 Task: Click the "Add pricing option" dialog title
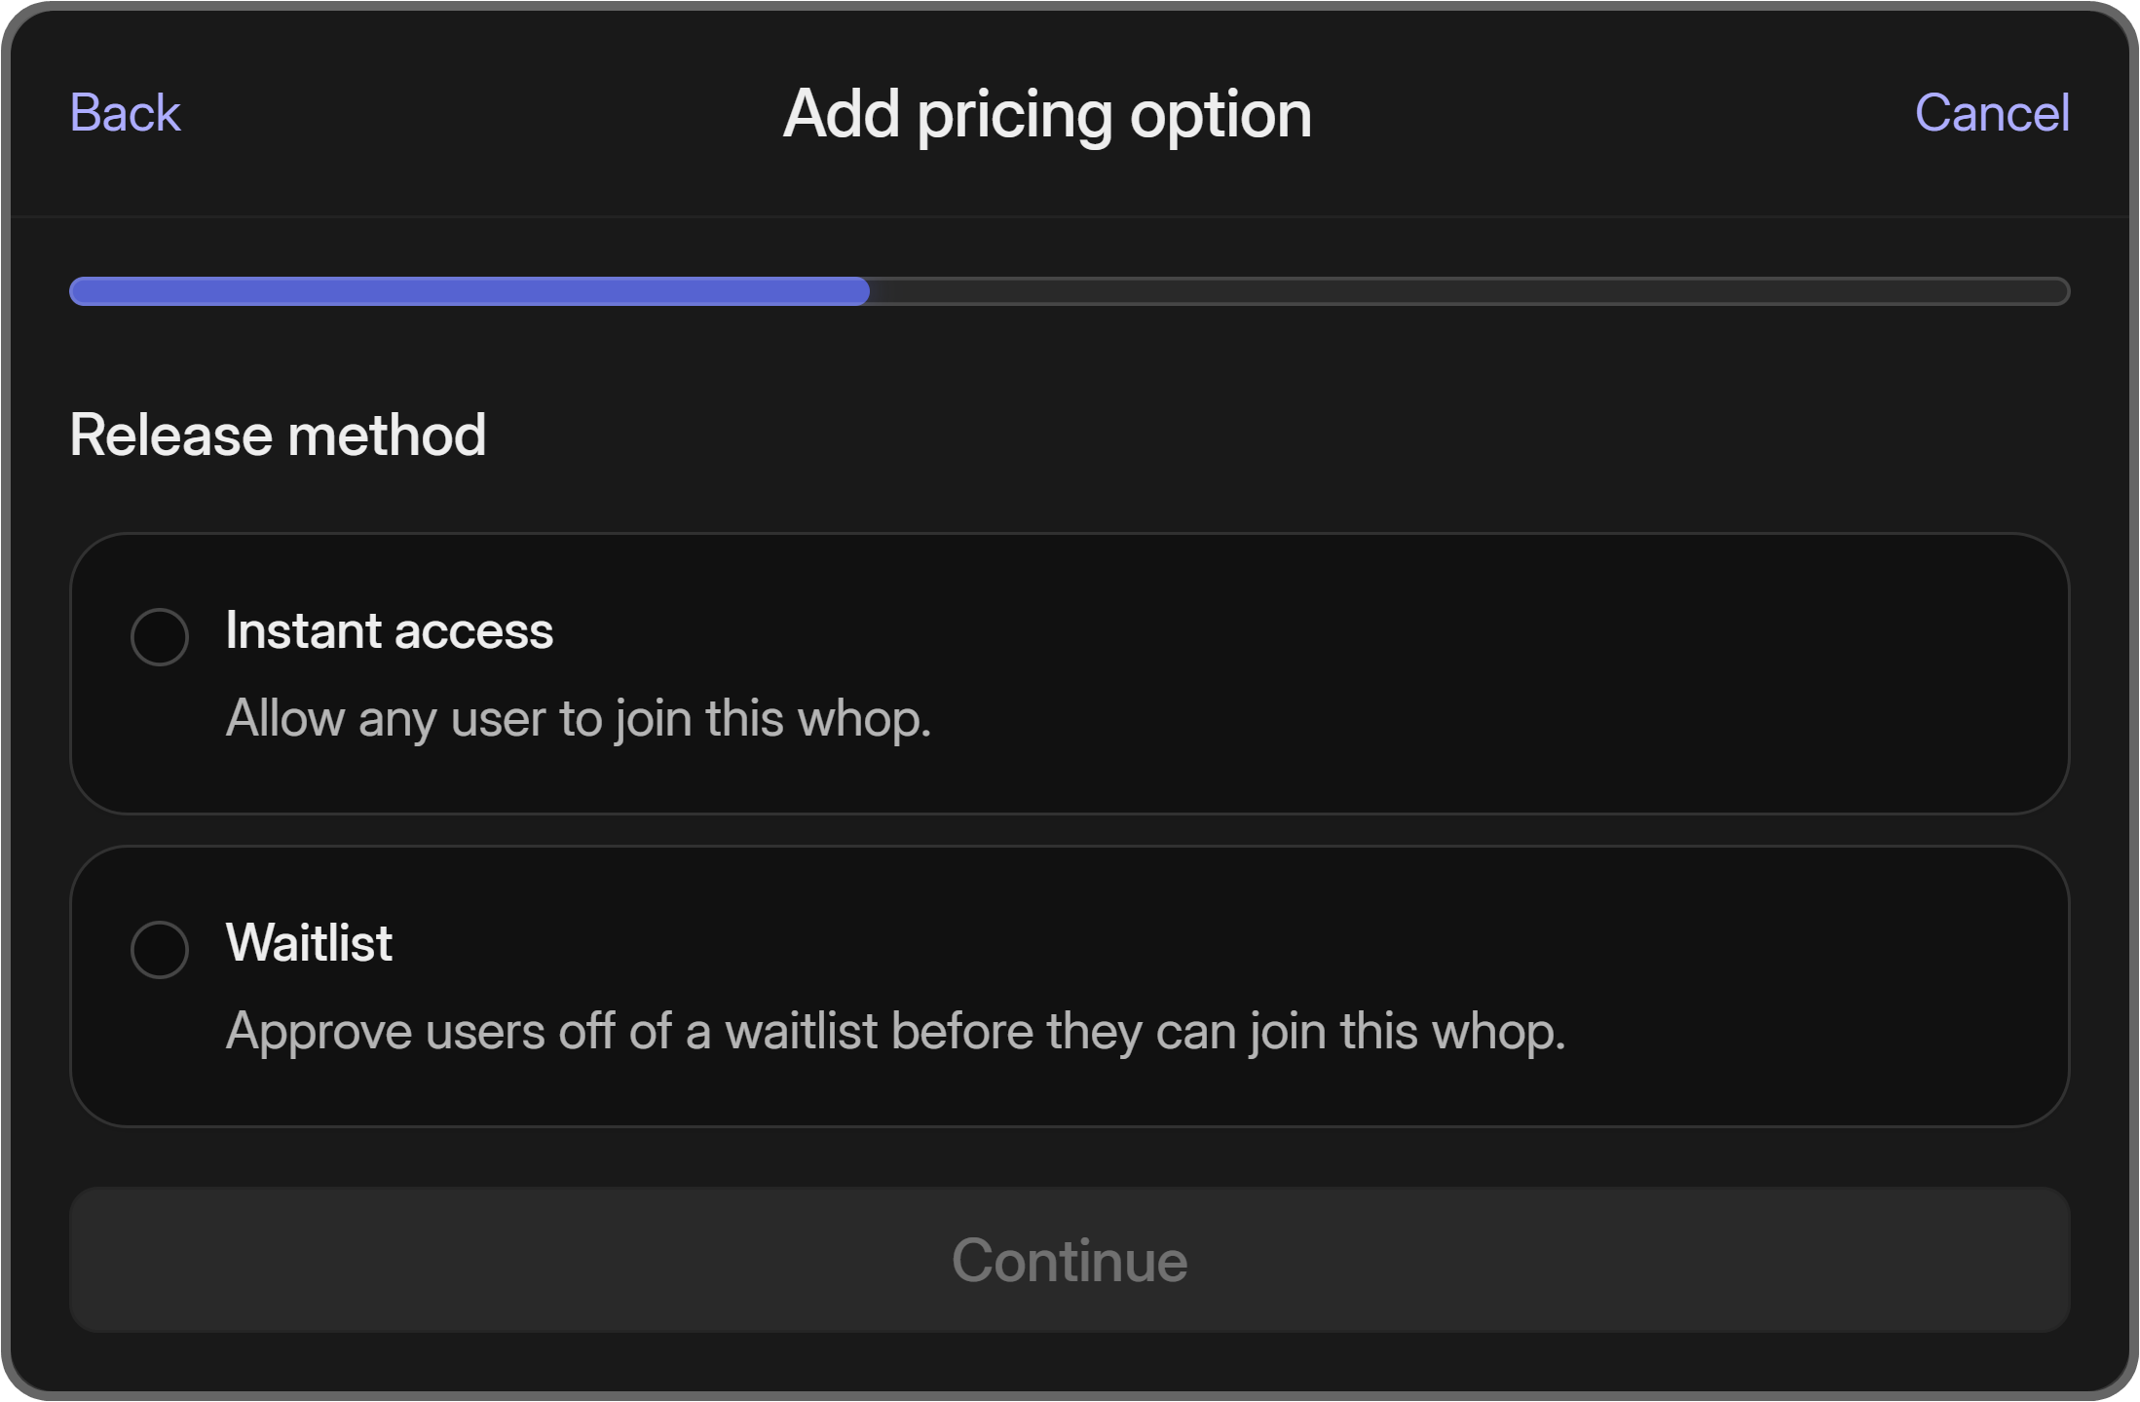coord(1047,114)
